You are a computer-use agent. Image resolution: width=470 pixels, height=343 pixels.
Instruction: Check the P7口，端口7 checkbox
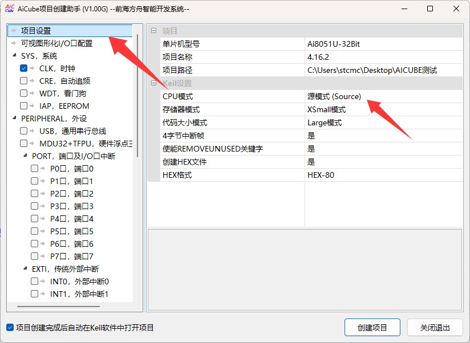34,256
